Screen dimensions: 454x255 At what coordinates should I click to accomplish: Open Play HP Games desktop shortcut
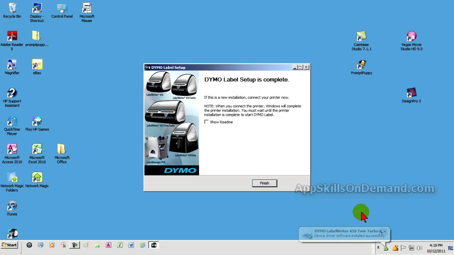[37, 124]
